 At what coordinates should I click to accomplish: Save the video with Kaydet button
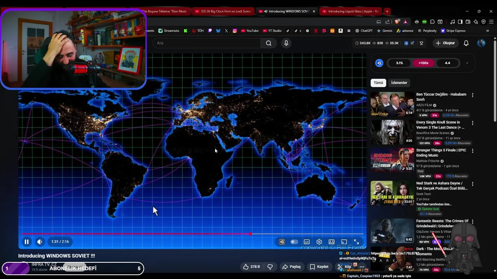click(319, 267)
